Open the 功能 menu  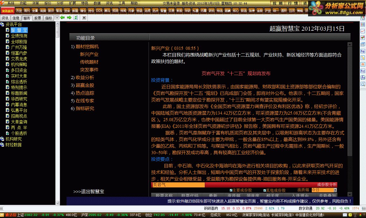pos(23,3)
